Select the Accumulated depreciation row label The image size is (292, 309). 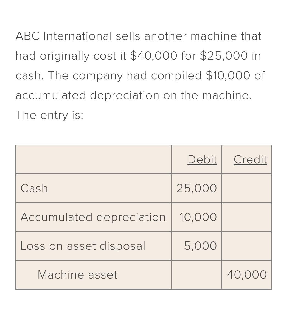point(93,217)
